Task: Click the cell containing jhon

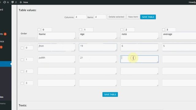Action: 56,47
